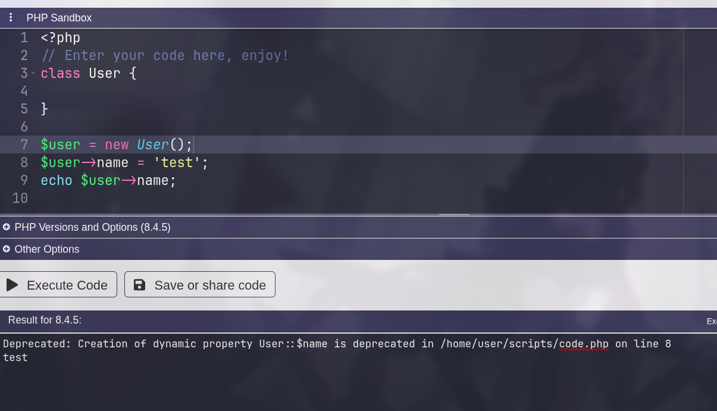Click the Save or share code button text

click(209, 285)
